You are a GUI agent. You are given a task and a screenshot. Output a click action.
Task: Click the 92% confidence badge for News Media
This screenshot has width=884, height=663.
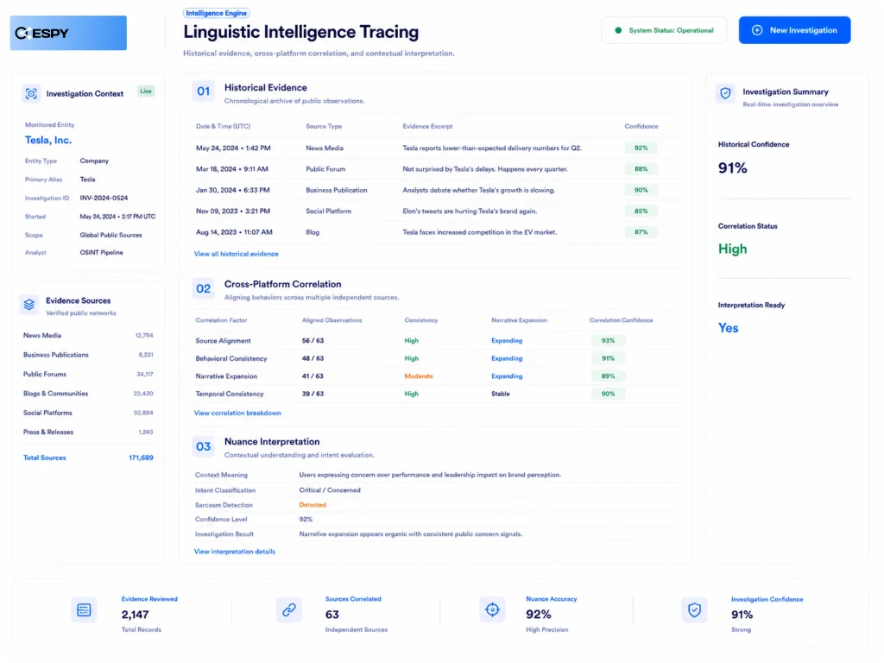point(641,148)
